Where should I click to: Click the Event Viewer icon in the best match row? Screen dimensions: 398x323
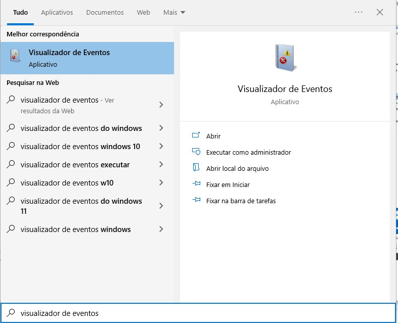pos(15,56)
